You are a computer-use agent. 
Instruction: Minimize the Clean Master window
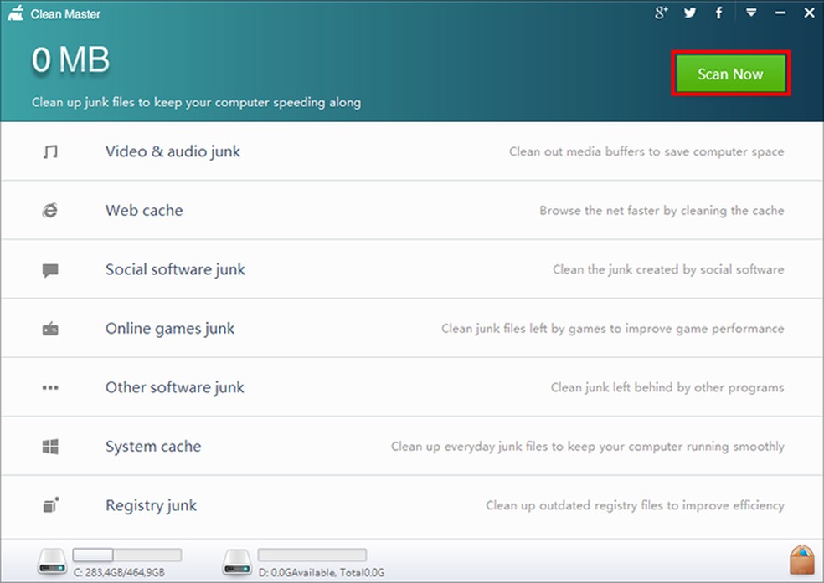780,13
